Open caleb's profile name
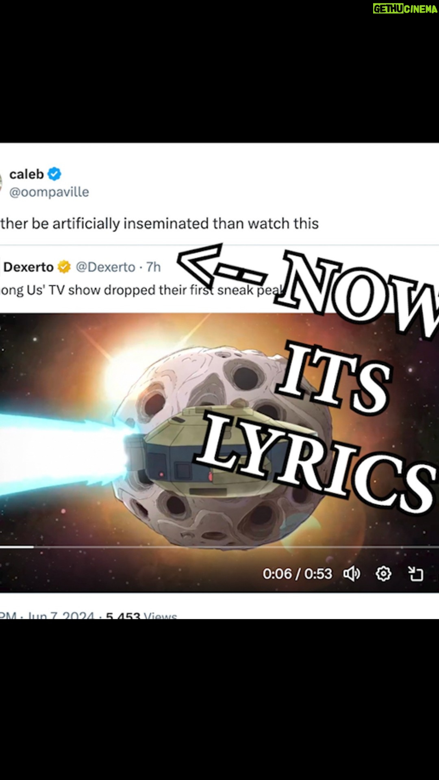Screen dimensions: 439x780 point(26,174)
